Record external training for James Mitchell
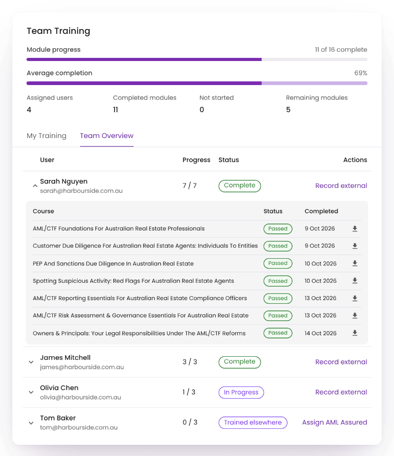The image size is (394, 456). pos(341,362)
